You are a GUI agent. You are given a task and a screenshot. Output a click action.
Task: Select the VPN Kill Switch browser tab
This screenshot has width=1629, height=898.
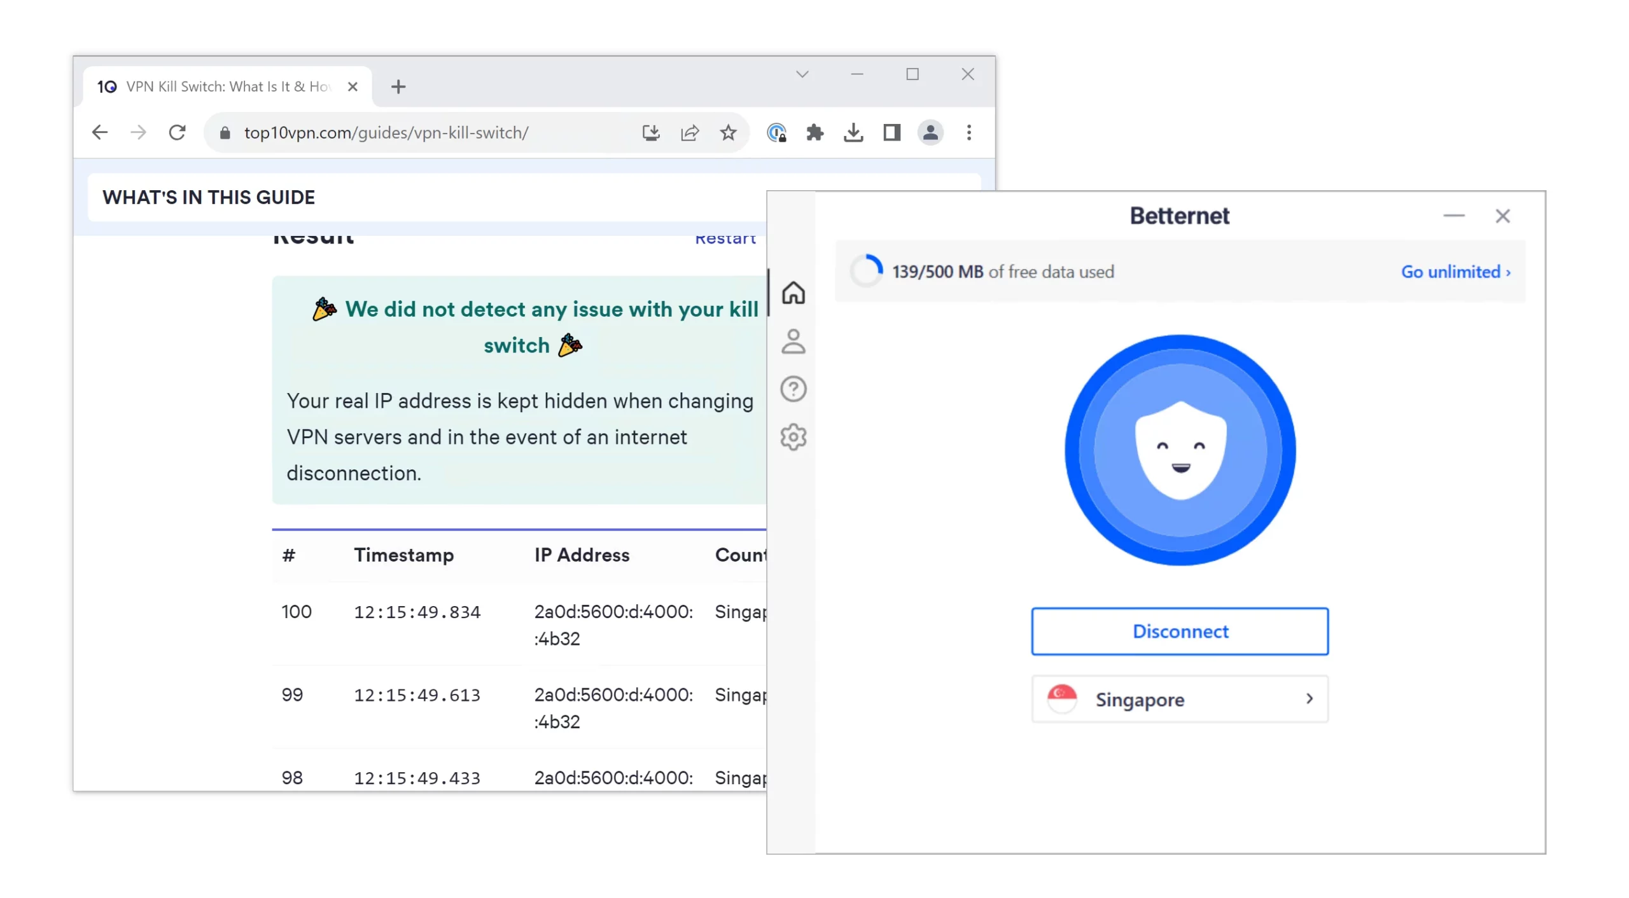tap(228, 86)
